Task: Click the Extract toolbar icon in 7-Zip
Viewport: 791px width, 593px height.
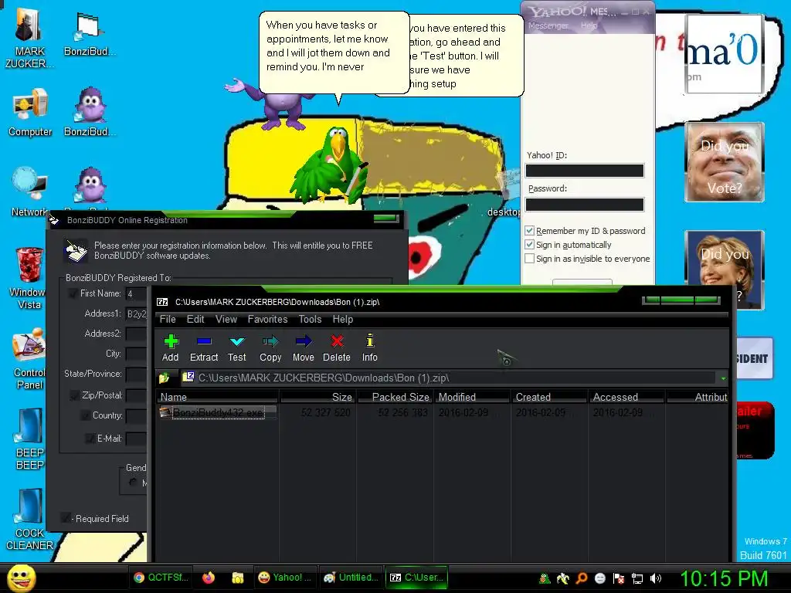Action: (x=204, y=348)
